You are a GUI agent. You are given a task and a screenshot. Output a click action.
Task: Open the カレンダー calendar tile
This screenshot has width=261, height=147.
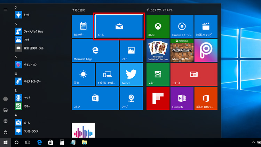(x=83, y=26)
